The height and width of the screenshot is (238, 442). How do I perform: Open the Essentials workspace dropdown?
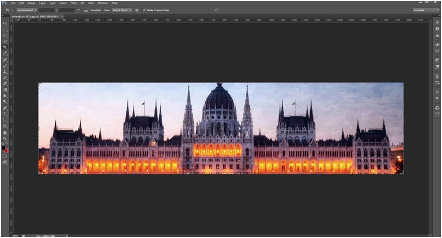point(426,10)
